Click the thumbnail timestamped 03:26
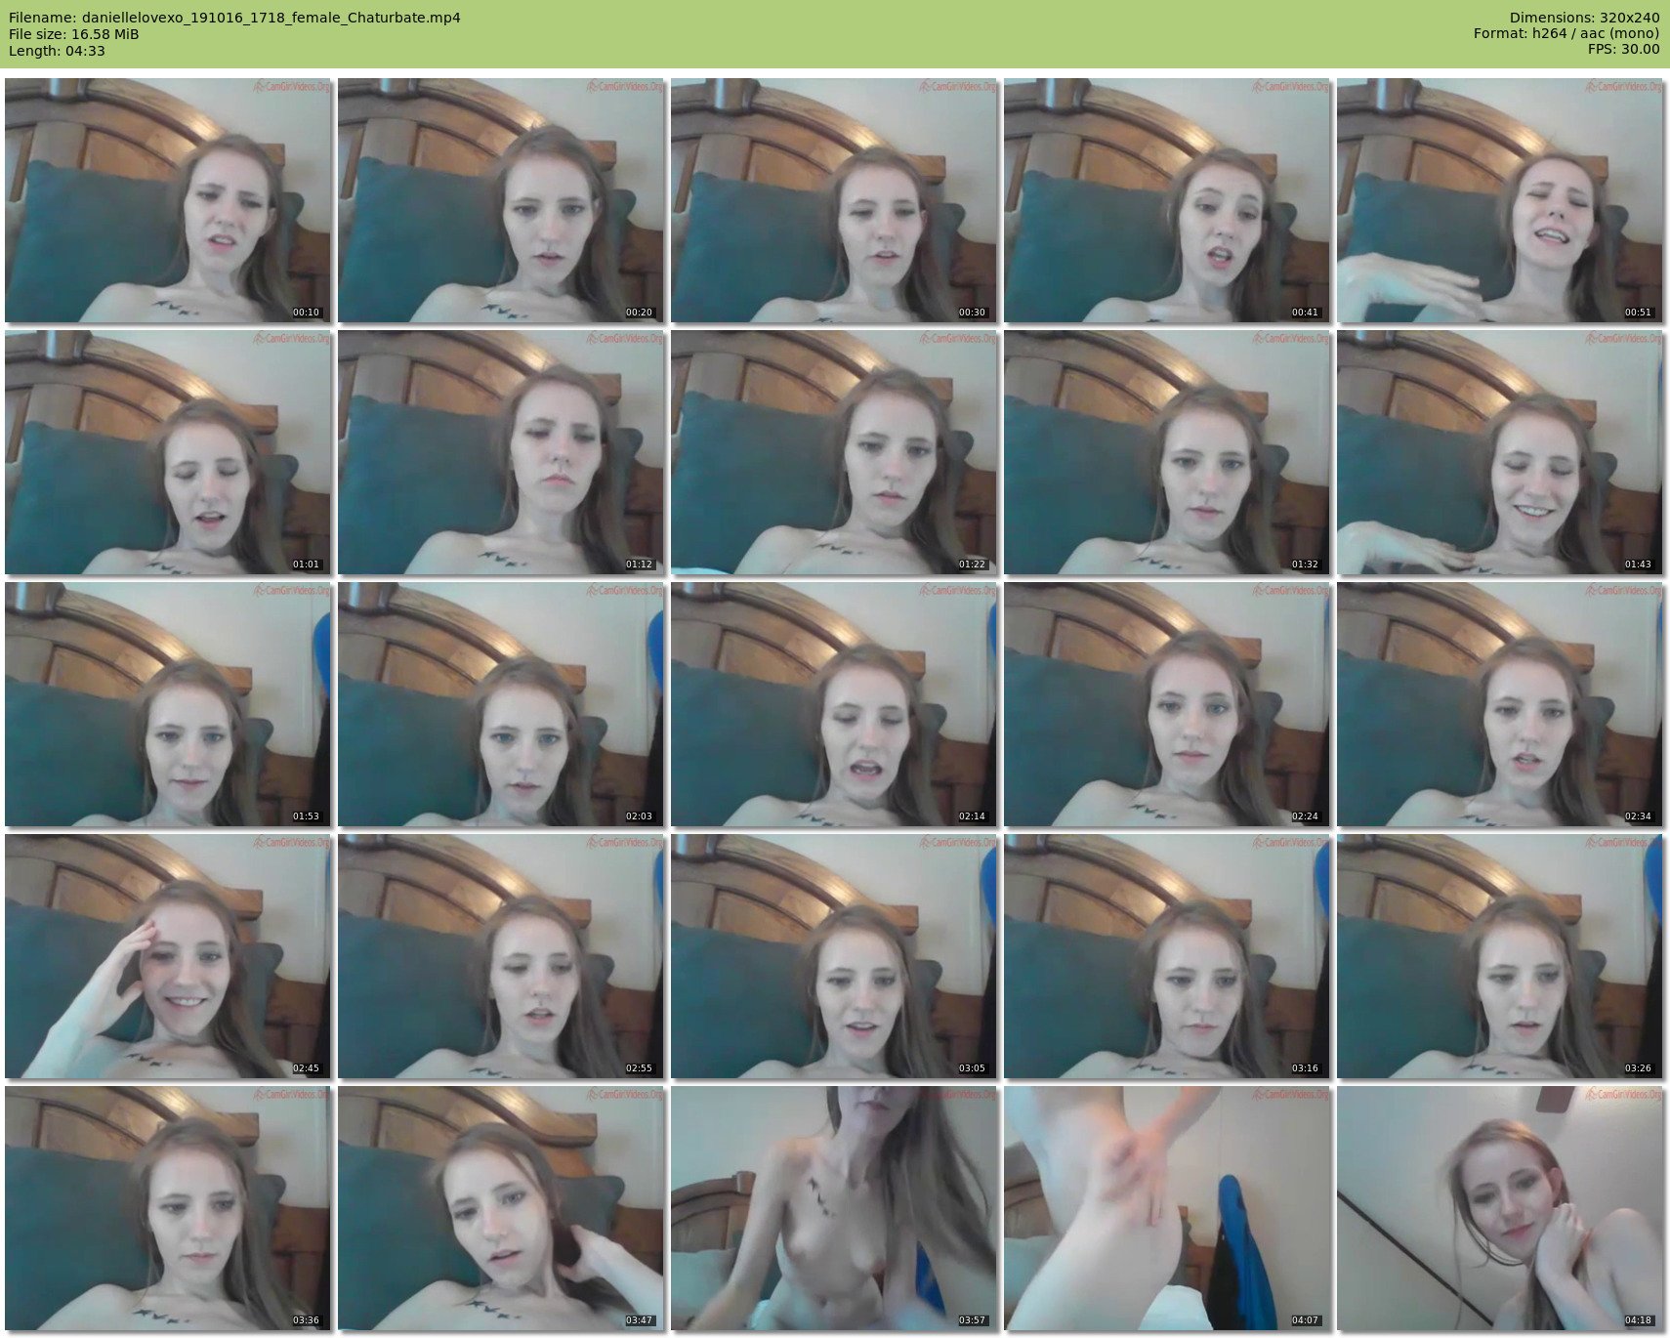The height and width of the screenshot is (1338, 1670). [x=1500, y=956]
